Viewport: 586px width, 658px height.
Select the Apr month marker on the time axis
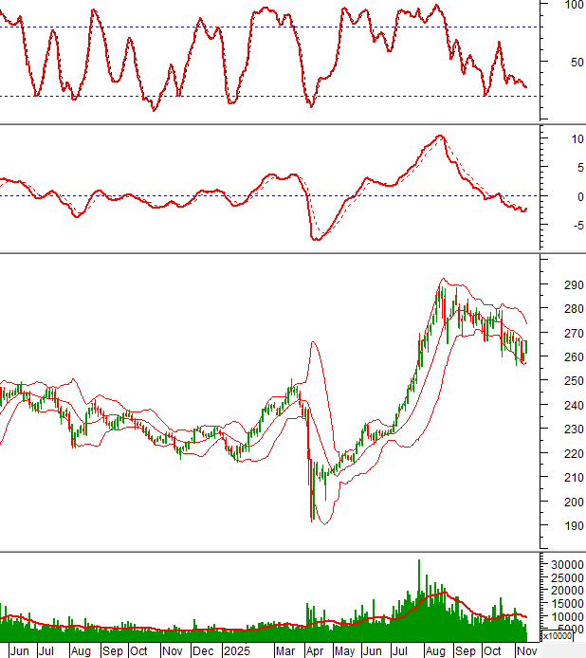(x=314, y=651)
